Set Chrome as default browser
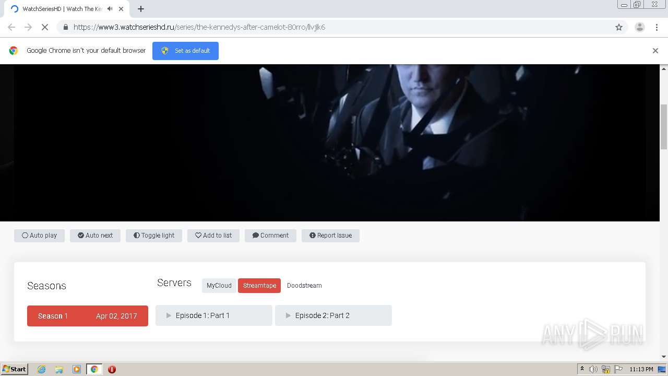This screenshot has width=668, height=376. [185, 51]
